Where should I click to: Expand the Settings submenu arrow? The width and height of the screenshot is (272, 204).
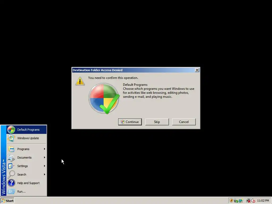[x=45, y=166]
